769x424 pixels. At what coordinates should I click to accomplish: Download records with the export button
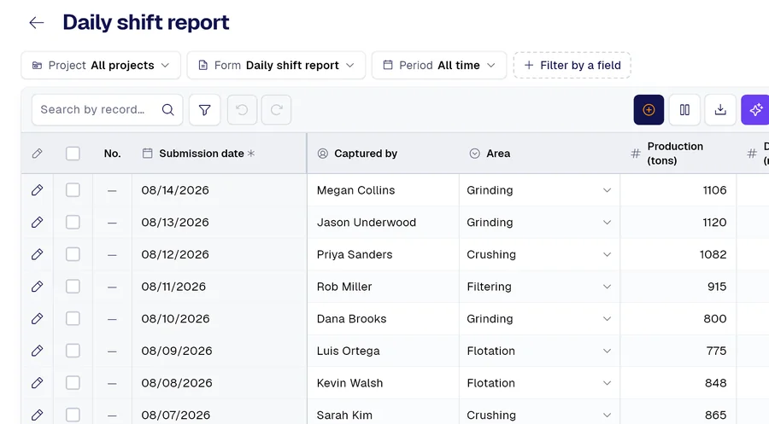pos(720,110)
